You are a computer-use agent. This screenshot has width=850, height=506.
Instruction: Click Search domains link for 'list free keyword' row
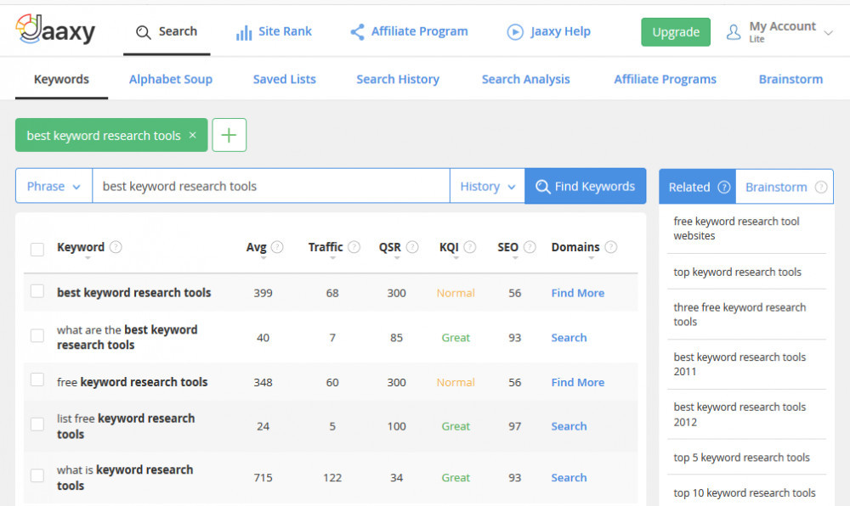[x=569, y=426]
